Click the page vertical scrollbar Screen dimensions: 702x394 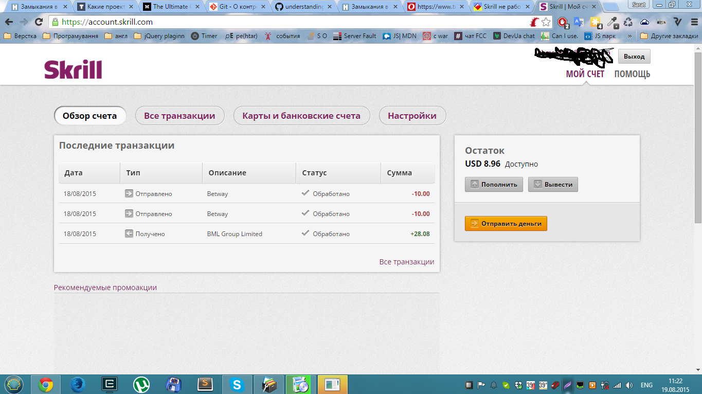point(698,139)
